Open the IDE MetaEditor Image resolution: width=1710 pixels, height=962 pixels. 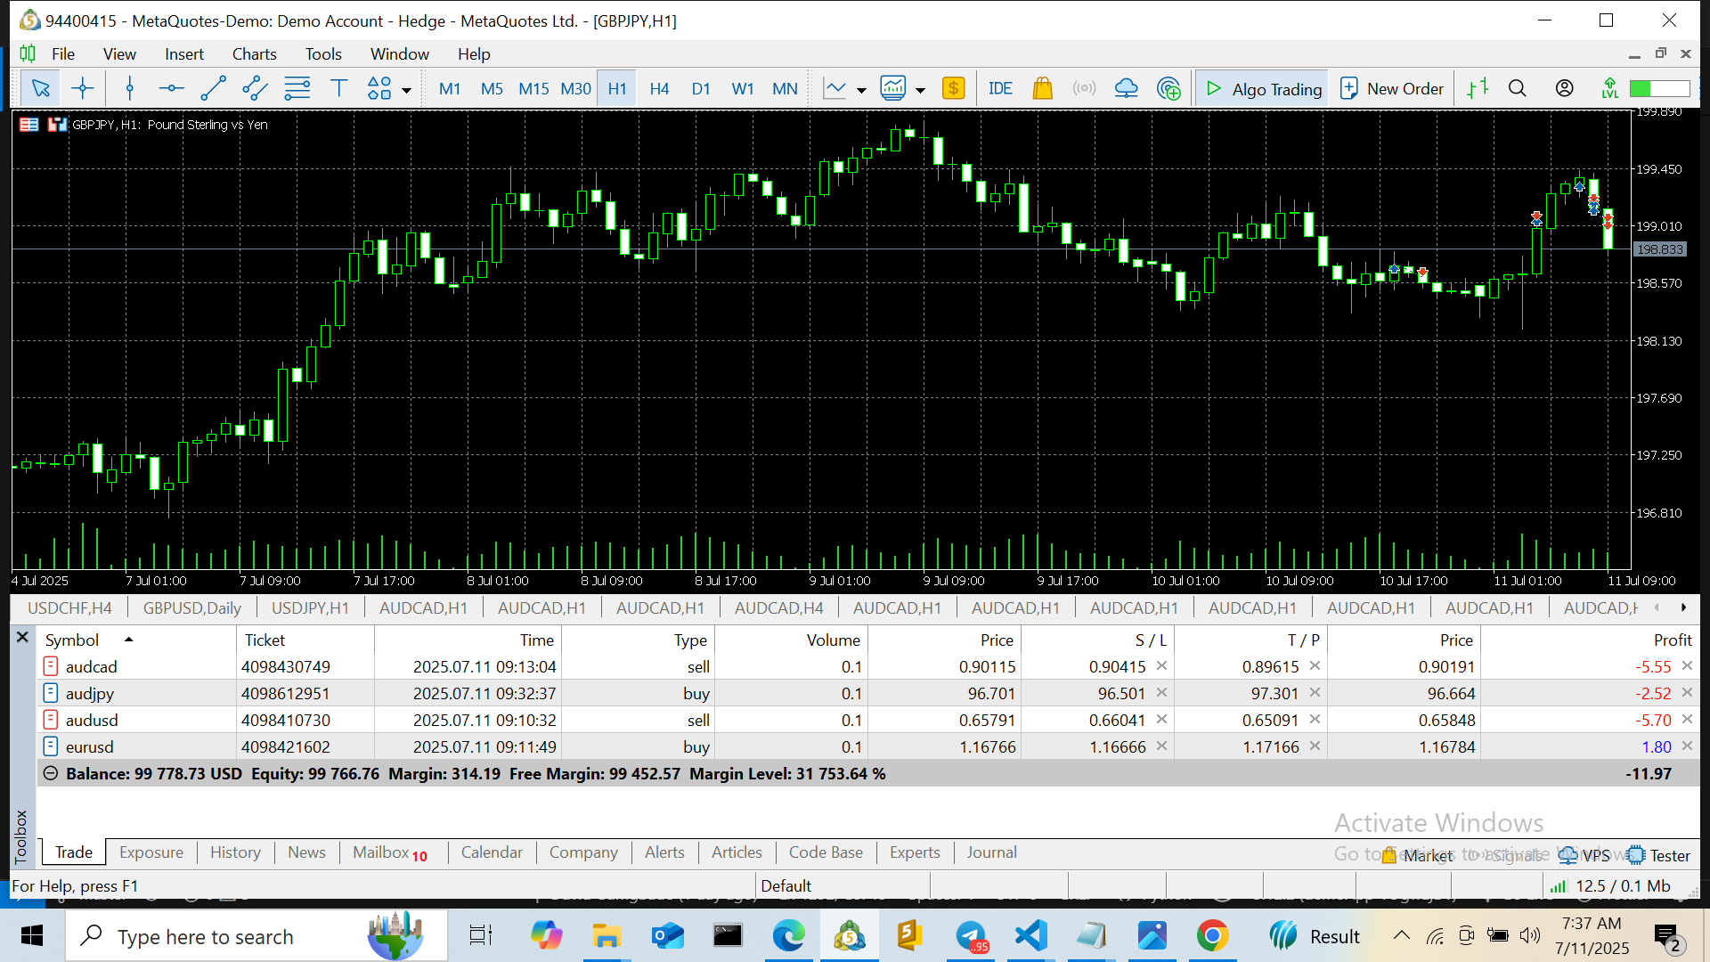click(x=1000, y=89)
